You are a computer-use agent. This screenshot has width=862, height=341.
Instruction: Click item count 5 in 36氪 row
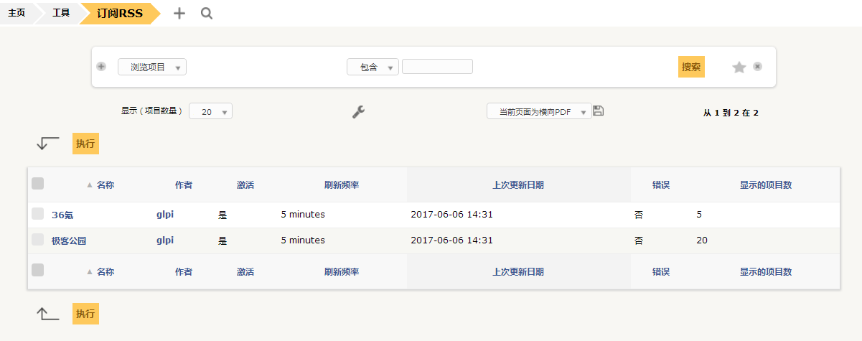[699, 215]
